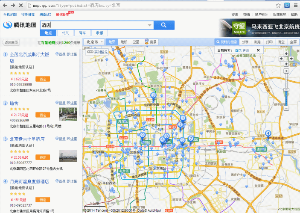
Task: Bookmark page with the star icon
Action: pyautogui.click(x=278, y=5)
